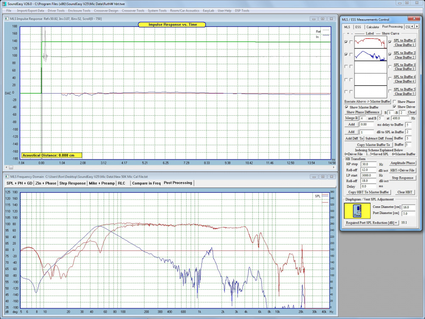The height and width of the screenshot is (319, 425).
Task: Open the Crossover Design menu
Action: [106, 11]
